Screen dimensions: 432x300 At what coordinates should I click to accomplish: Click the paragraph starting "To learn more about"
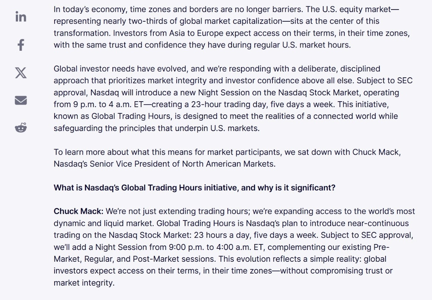(227, 158)
